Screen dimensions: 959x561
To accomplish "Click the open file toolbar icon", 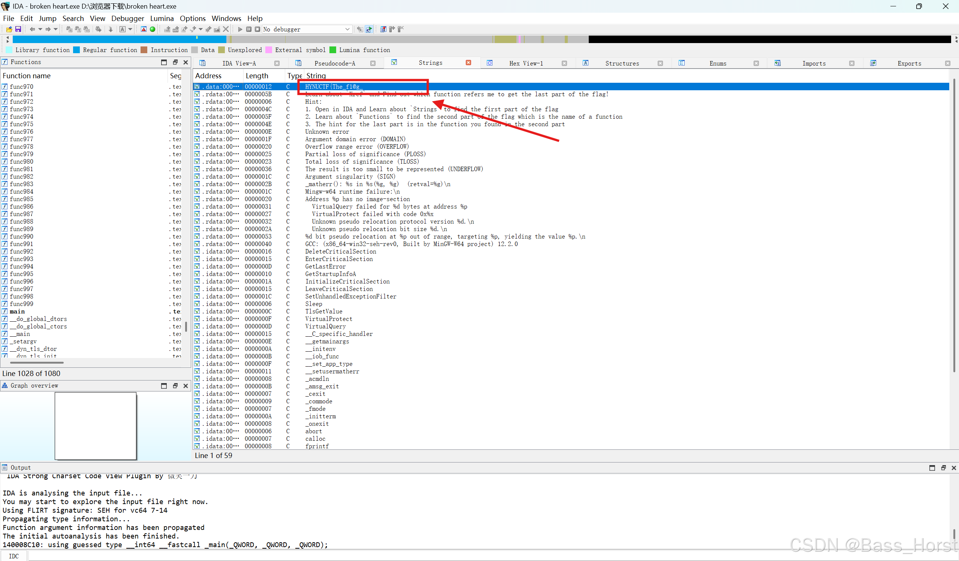I will pos(9,29).
